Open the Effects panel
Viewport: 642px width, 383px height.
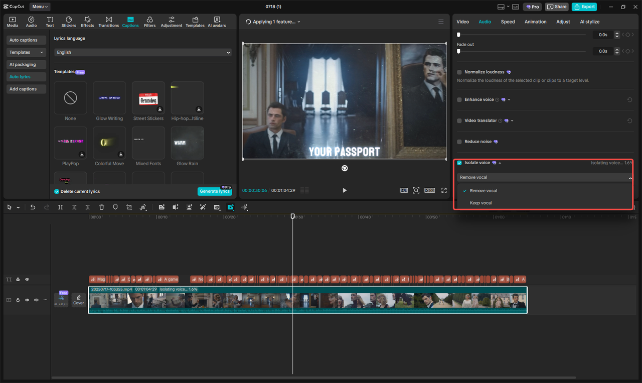pyautogui.click(x=88, y=22)
